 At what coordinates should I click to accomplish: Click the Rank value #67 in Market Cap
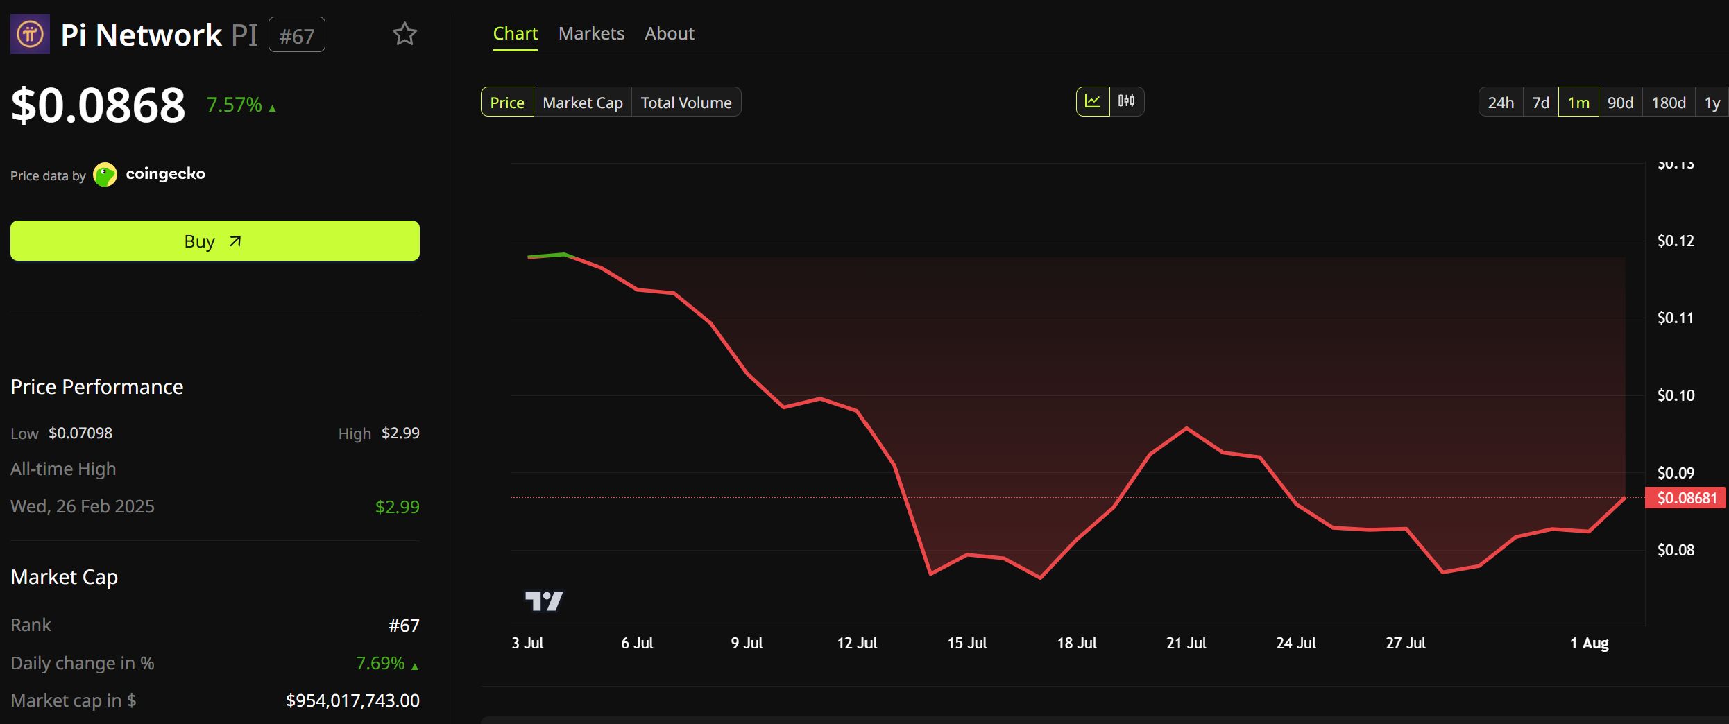tap(404, 626)
